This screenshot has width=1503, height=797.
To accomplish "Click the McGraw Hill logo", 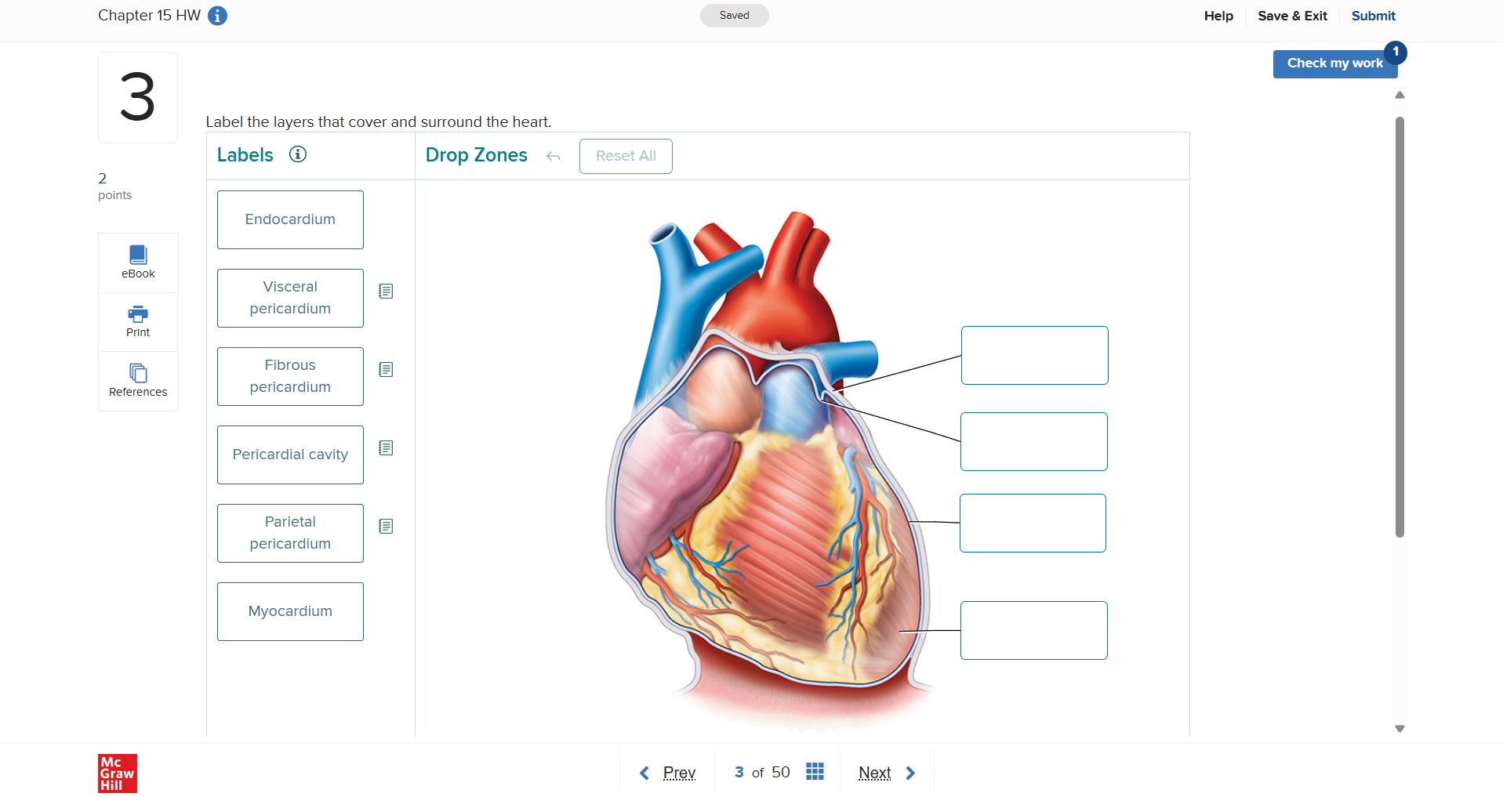I will coord(117,773).
